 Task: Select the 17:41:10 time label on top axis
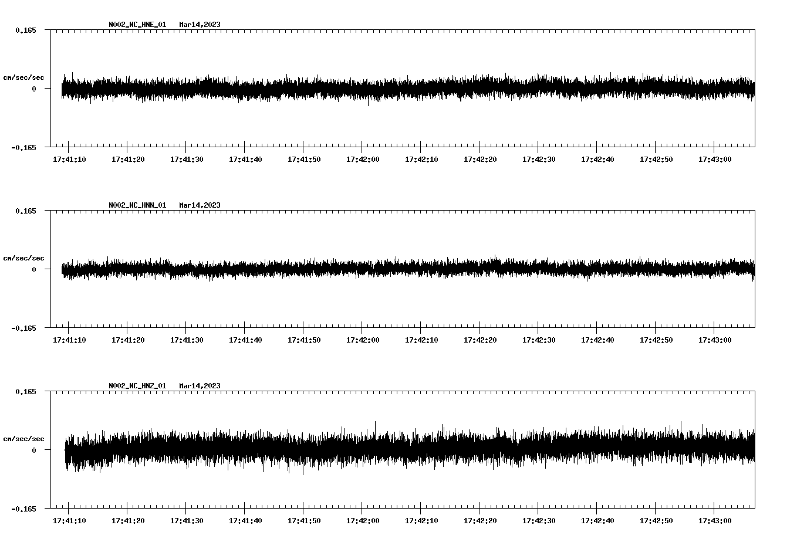point(70,158)
